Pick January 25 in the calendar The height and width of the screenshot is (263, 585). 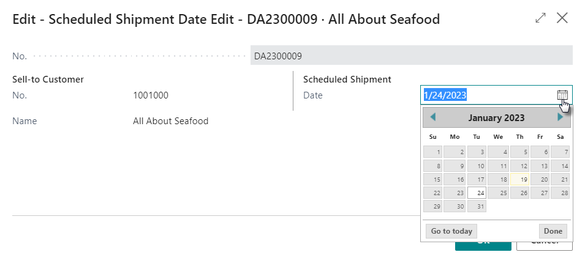coord(499,193)
